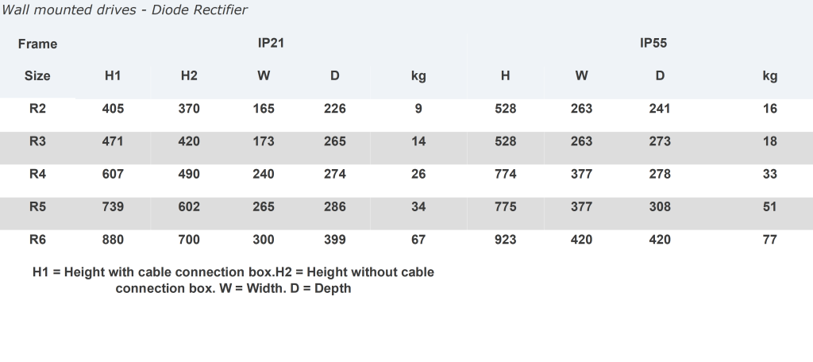Click the H2 value 602 in R5 row

click(x=189, y=207)
